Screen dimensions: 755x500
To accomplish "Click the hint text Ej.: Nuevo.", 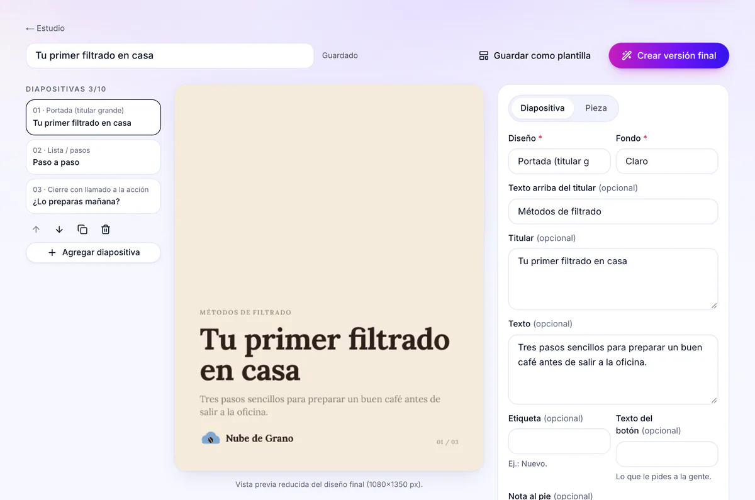I will pos(528,464).
